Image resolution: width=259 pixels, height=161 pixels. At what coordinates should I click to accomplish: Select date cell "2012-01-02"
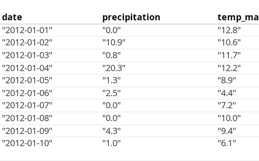[x=27, y=42]
